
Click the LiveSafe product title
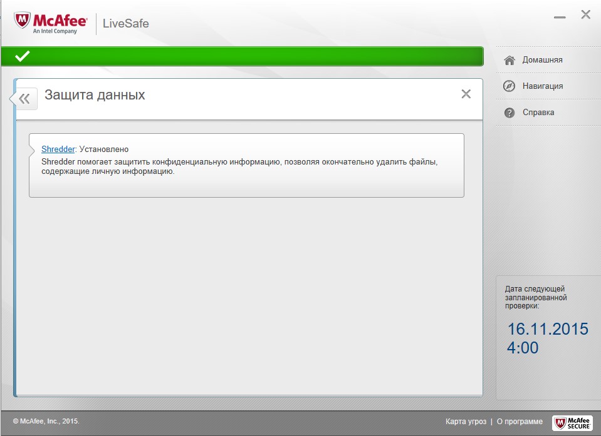pyautogui.click(x=126, y=23)
